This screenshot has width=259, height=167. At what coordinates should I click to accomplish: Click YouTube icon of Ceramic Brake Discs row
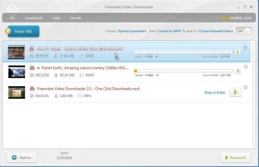tap(32, 49)
